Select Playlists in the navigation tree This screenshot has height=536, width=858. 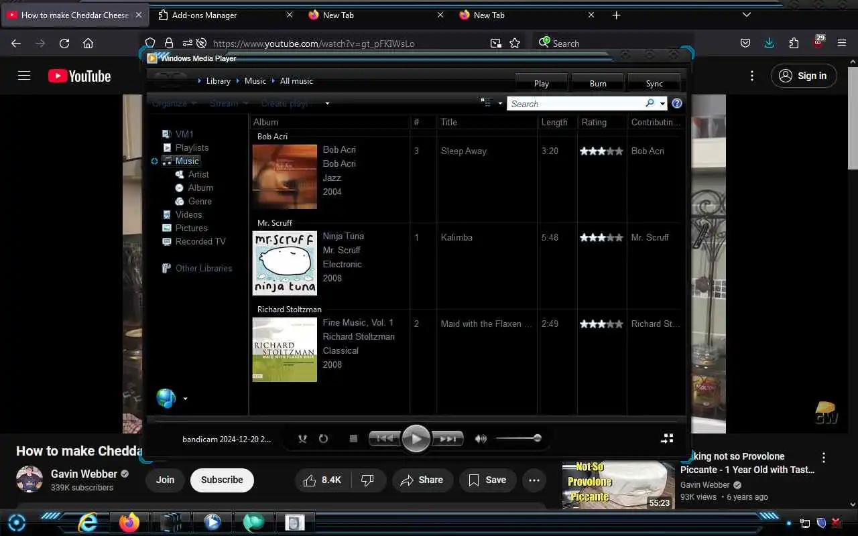click(192, 147)
